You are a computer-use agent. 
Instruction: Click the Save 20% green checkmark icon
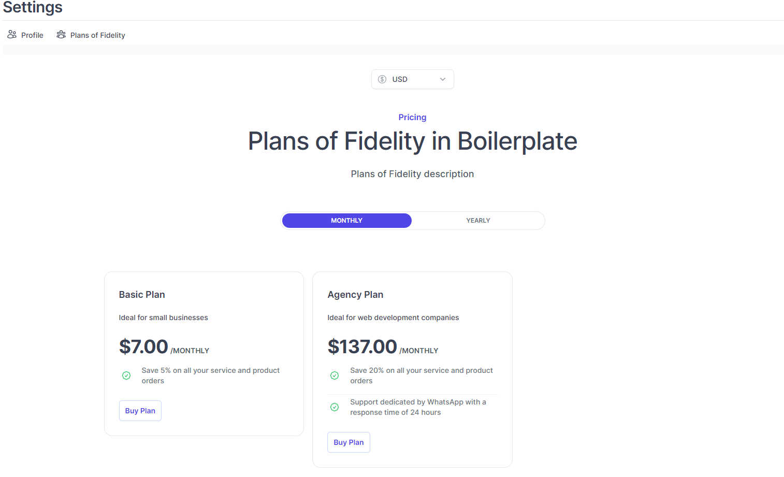(x=335, y=375)
